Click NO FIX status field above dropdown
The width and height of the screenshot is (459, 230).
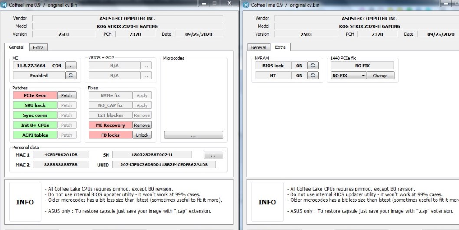(362, 66)
